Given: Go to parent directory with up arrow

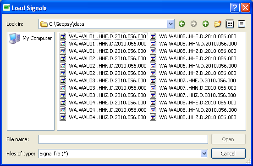Looking at the screenshot, I should tap(205, 24).
